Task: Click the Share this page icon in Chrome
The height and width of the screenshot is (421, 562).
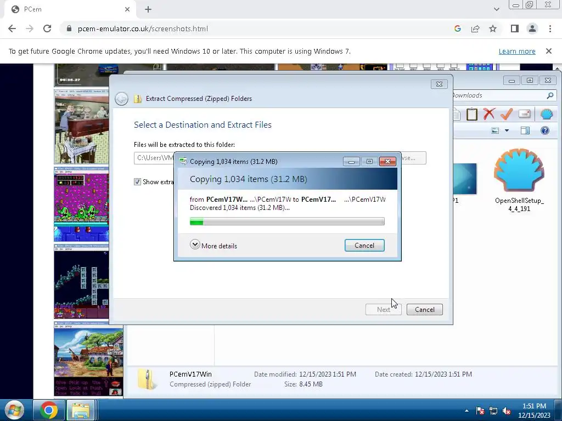Action: click(x=475, y=29)
